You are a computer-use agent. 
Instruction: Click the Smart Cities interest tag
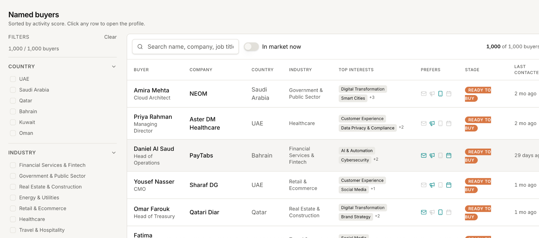click(353, 98)
